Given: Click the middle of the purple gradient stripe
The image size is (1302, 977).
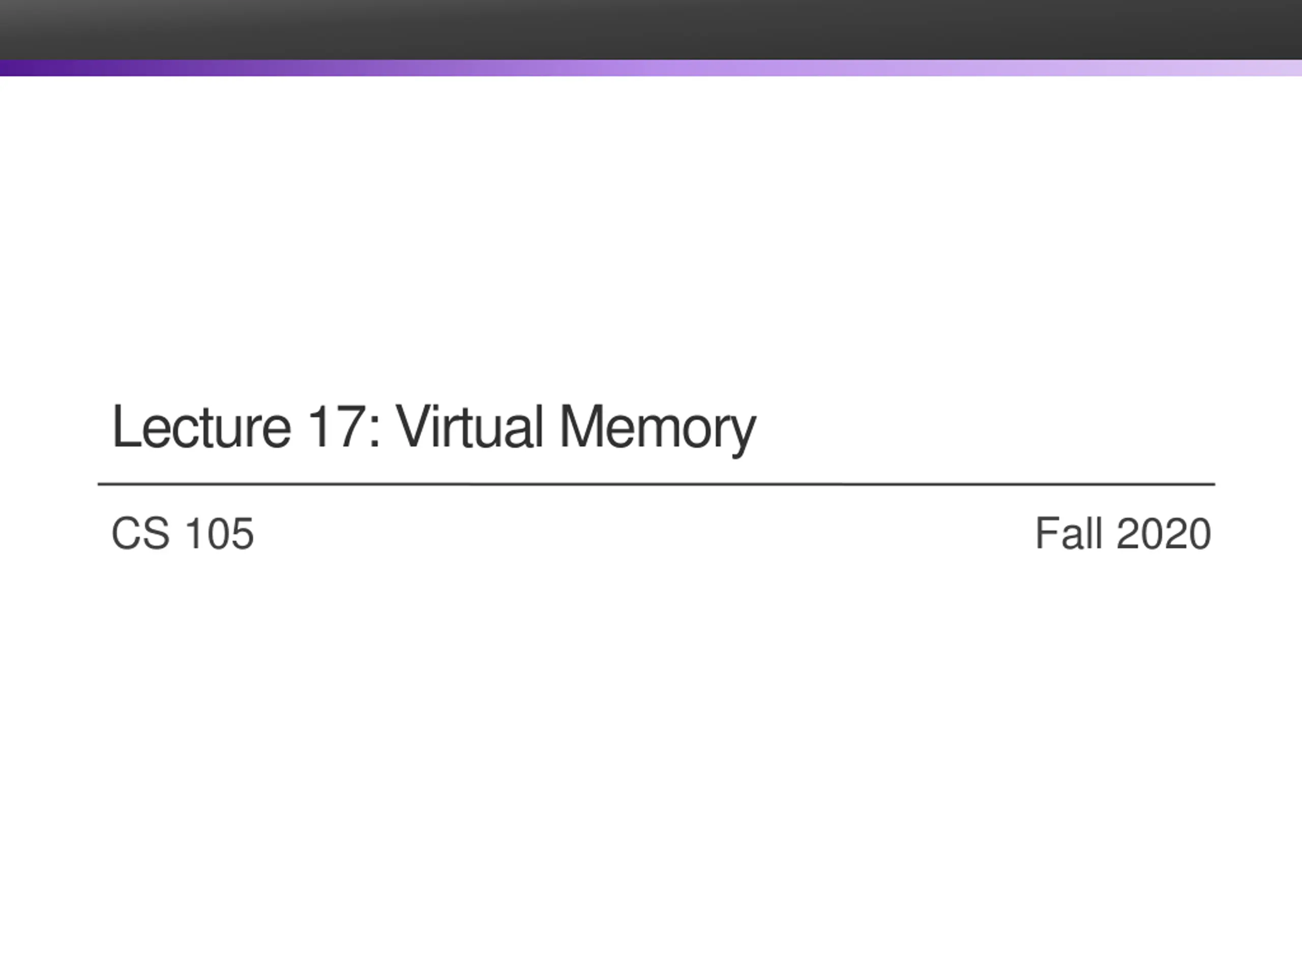Looking at the screenshot, I should (651, 68).
